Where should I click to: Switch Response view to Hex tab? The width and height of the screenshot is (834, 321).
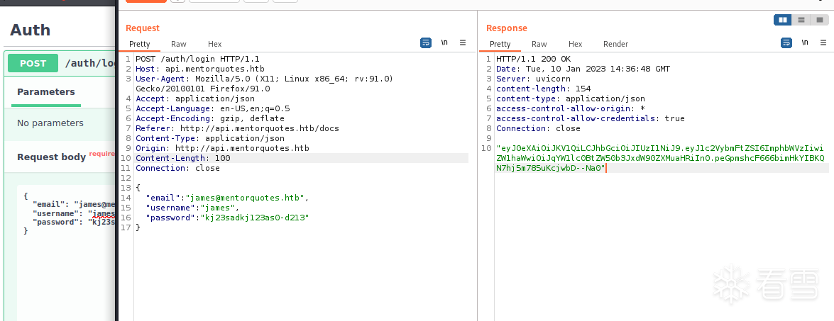[575, 44]
